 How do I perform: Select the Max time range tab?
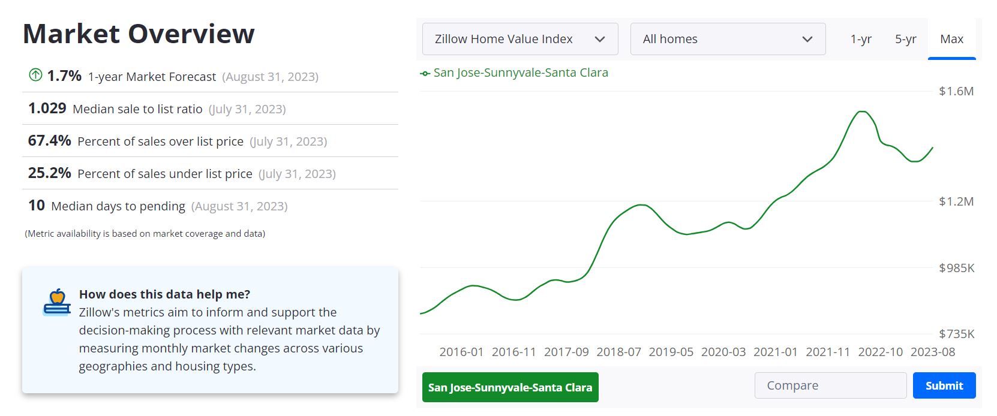pyautogui.click(x=951, y=38)
